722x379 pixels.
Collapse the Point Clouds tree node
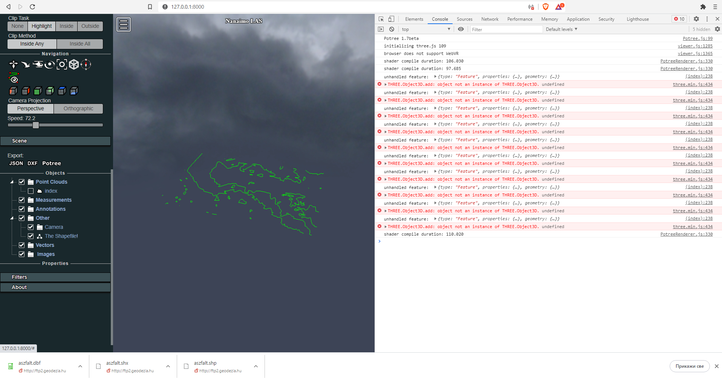coord(11,182)
